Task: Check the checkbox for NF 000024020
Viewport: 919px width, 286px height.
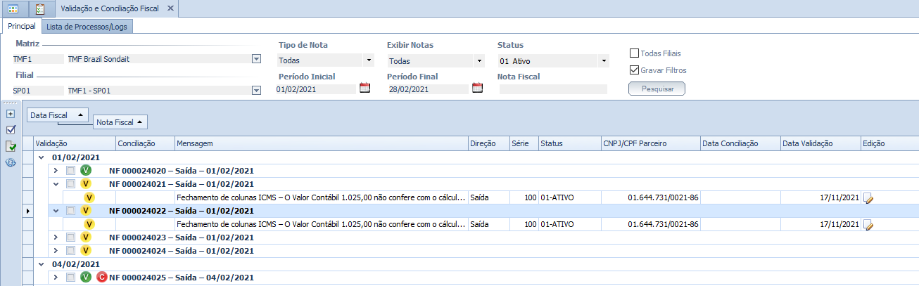Action: click(70, 171)
